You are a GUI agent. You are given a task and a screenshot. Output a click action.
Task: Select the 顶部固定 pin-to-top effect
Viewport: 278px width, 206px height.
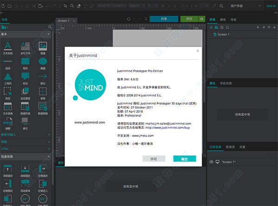point(8,171)
